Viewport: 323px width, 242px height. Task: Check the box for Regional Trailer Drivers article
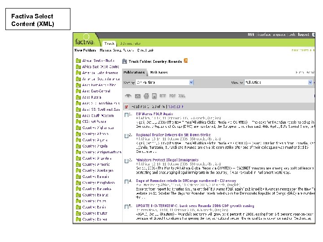pyautogui.click(x=126, y=136)
